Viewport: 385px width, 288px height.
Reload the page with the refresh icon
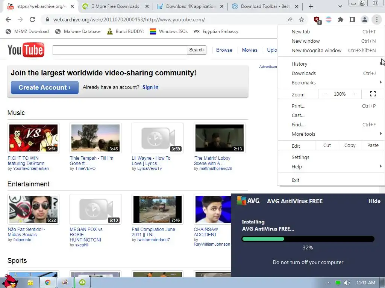[x=32, y=19]
